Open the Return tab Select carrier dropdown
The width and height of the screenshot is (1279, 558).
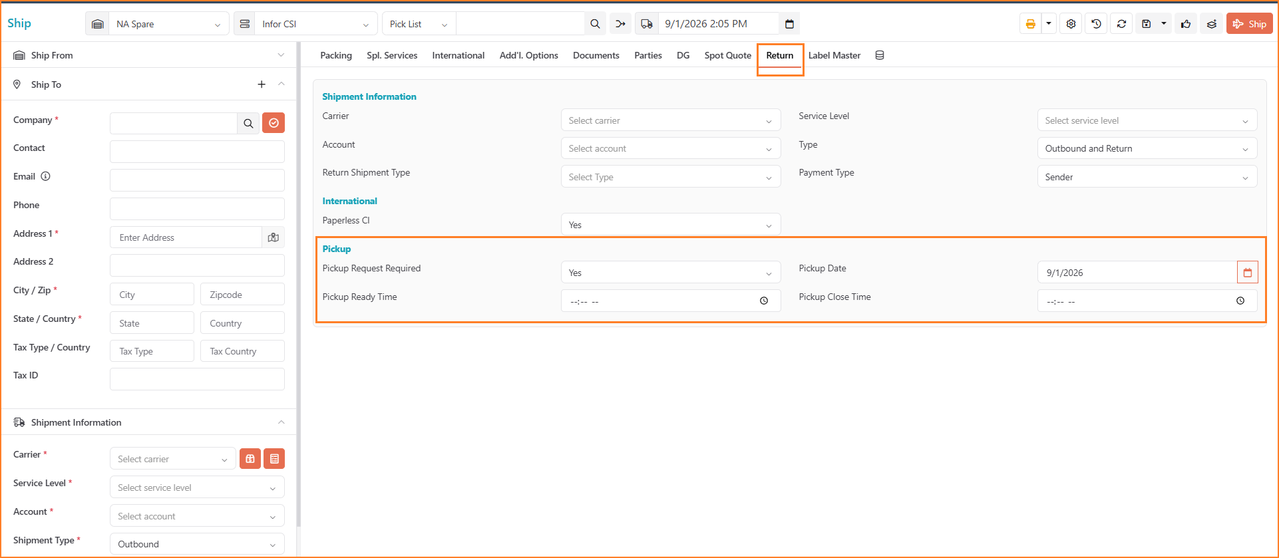(671, 120)
